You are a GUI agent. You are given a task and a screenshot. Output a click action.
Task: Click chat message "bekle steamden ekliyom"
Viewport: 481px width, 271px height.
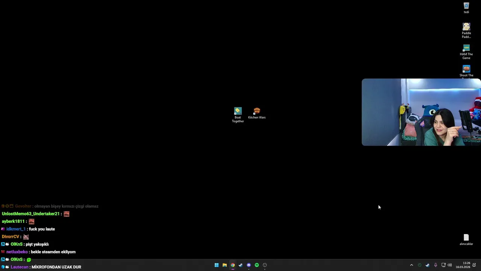pyautogui.click(x=52, y=252)
